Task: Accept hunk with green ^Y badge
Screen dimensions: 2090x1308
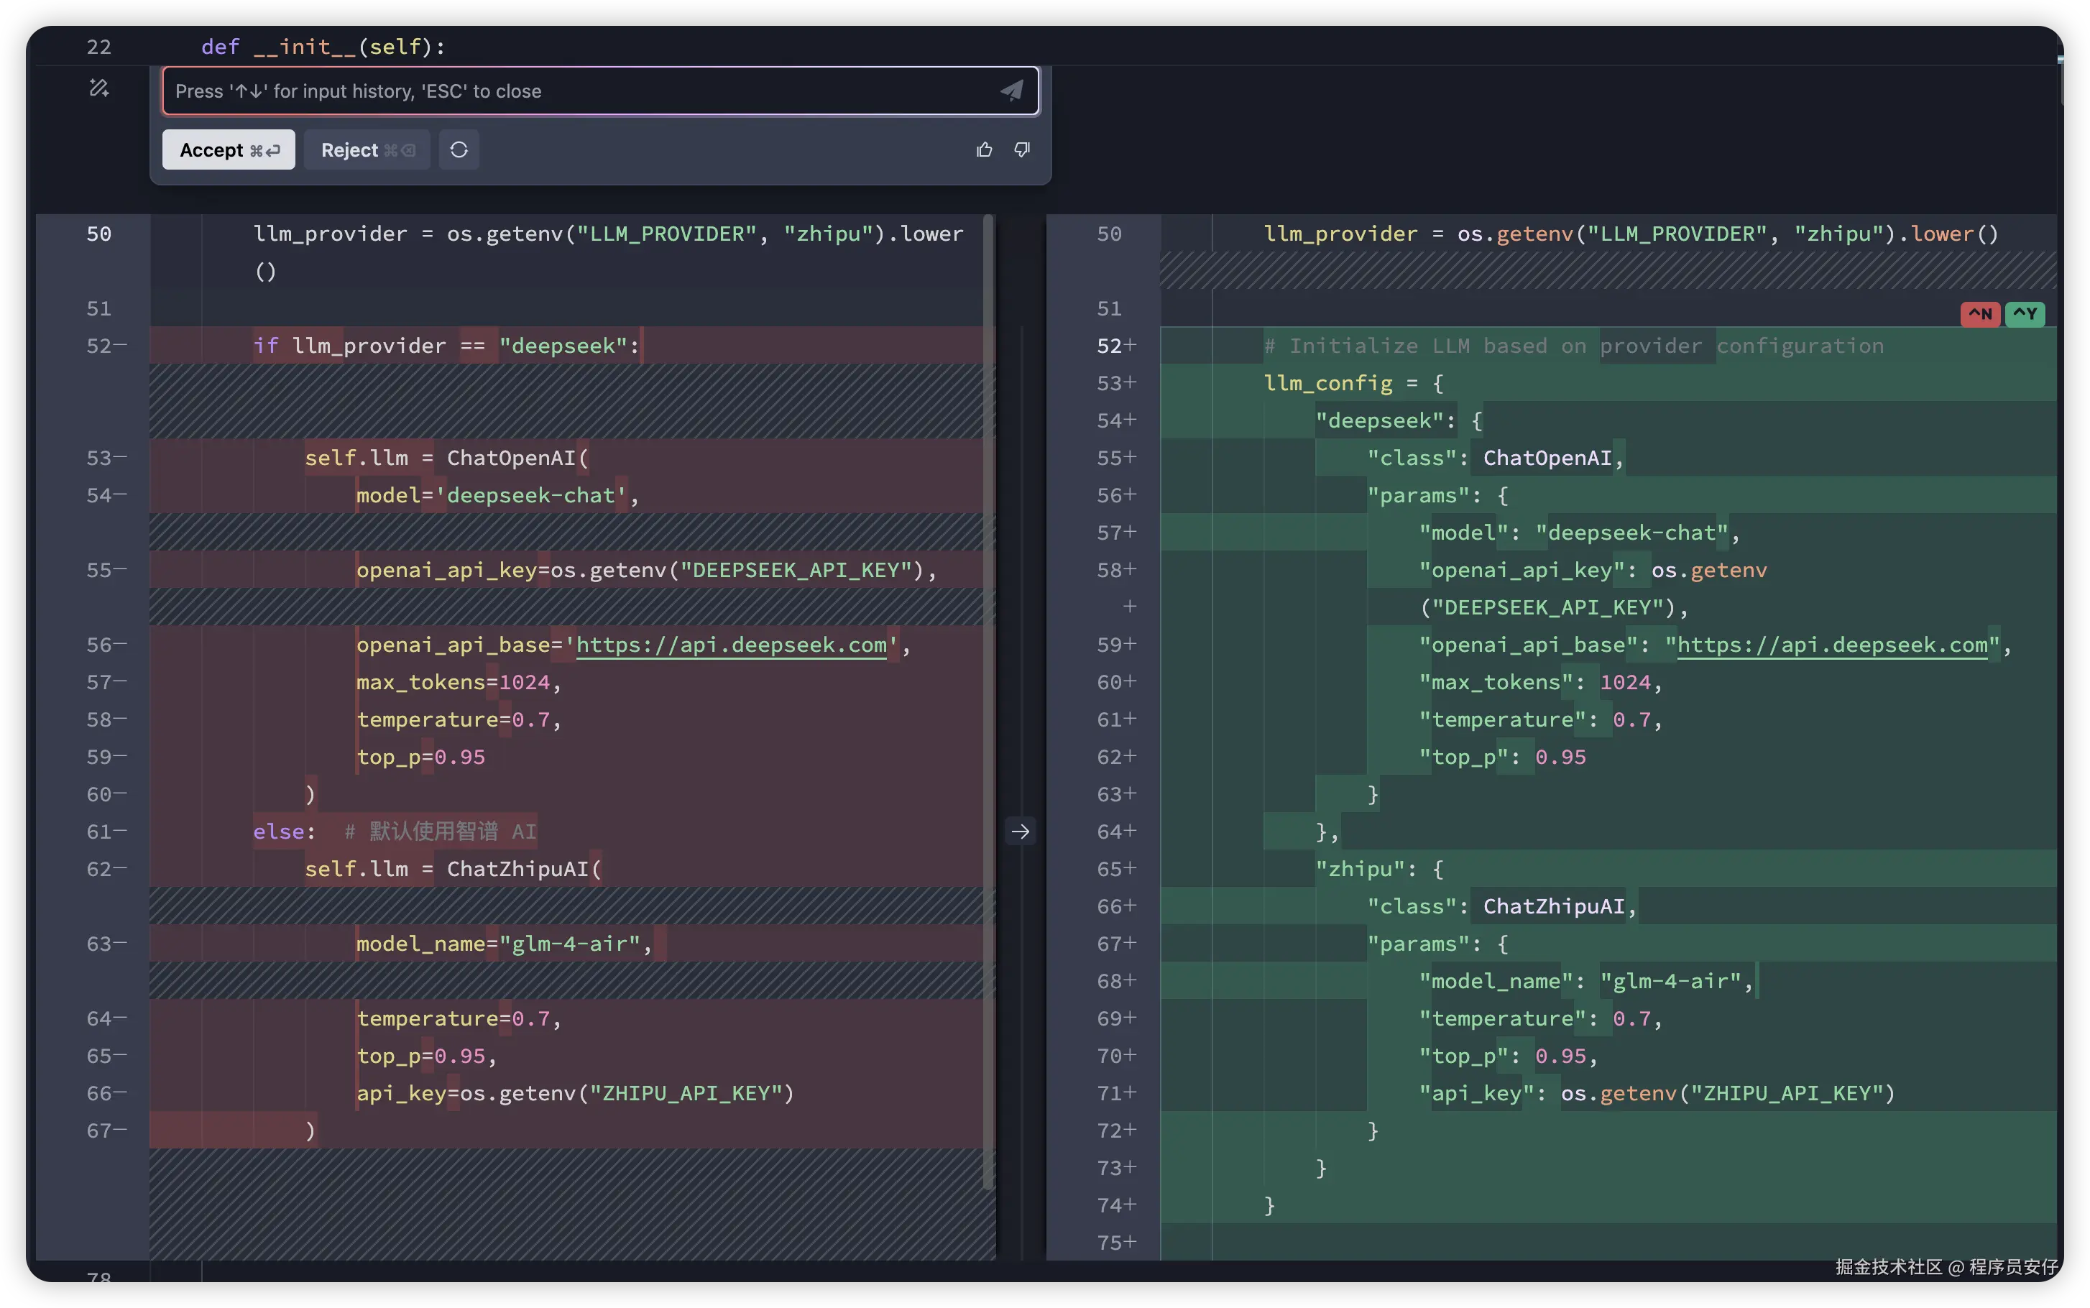Action: click(2025, 314)
